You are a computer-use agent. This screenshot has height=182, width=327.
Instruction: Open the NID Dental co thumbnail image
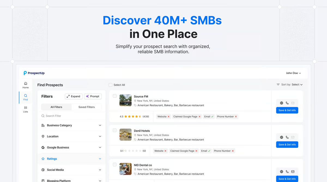(126, 169)
